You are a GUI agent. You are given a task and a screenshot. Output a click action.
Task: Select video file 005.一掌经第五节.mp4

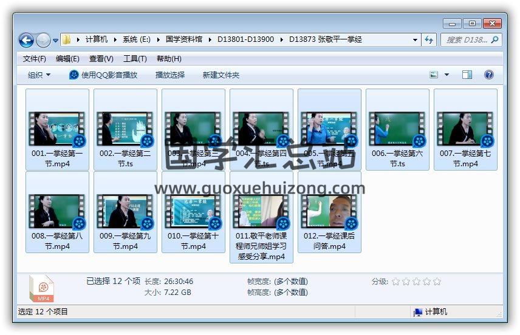[x=329, y=129]
